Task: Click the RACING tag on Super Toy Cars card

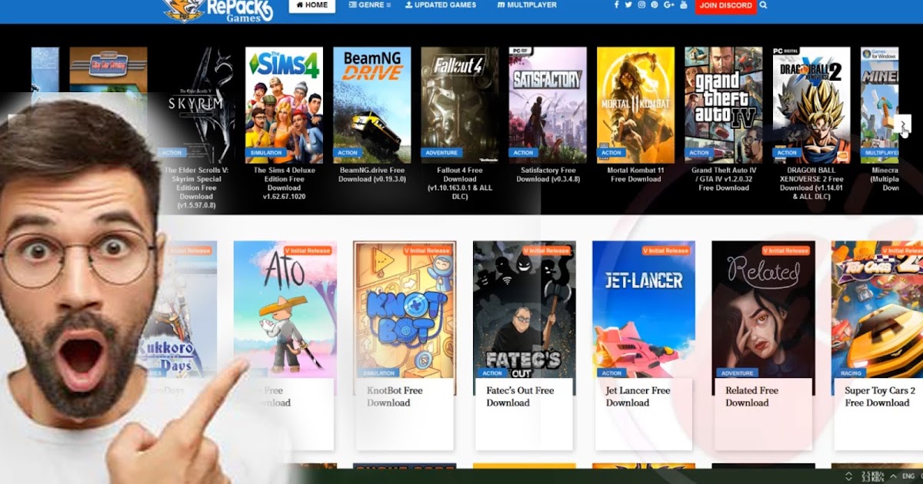Action: tap(851, 373)
